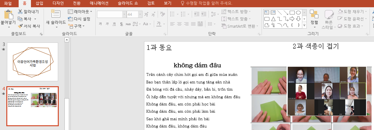Select the horizontal Text Box shape
The image size is (374, 130).
(x=267, y=12)
